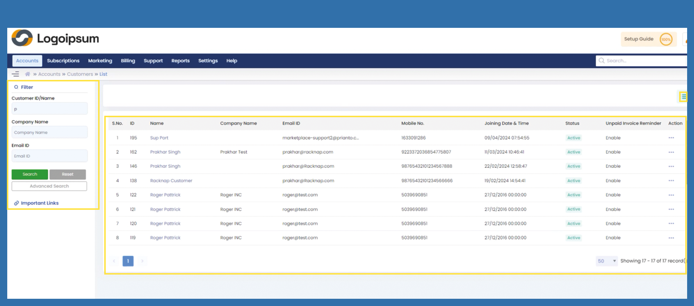Open the column list icon at right
Viewport: 694px width, 306px height.
tap(684, 97)
